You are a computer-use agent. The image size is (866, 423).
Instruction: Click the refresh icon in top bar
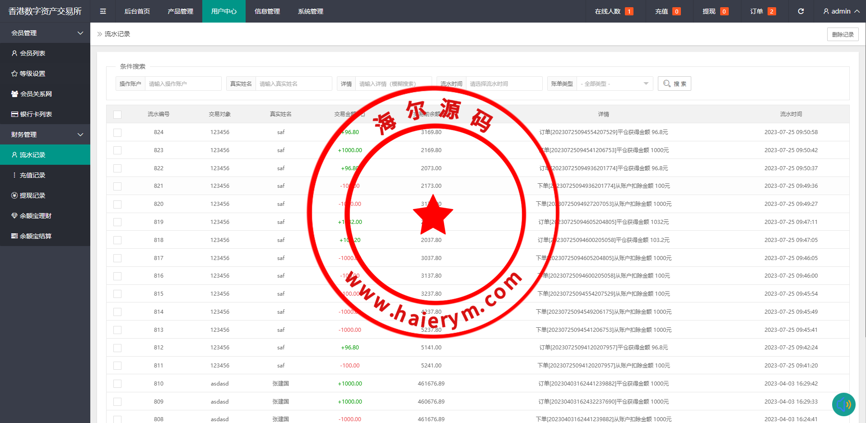[x=801, y=11]
